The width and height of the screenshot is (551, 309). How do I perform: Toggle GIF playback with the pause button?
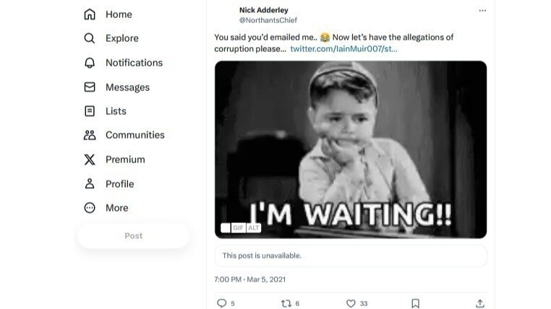coord(226,227)
